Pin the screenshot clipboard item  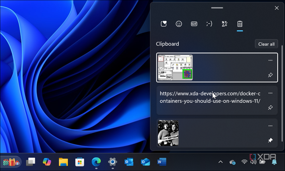[270, 75]
